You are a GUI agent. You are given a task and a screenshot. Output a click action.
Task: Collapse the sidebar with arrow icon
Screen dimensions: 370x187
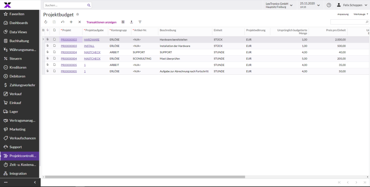35,182
